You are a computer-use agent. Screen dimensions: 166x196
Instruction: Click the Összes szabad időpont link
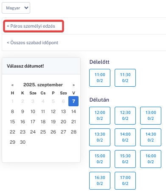click(x=33, y=43)
